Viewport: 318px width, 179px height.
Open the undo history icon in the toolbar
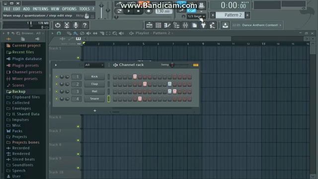tap(58, 25)
